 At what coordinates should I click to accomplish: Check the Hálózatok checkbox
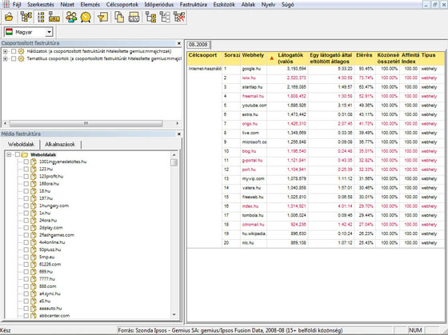(x=14, y=51)
